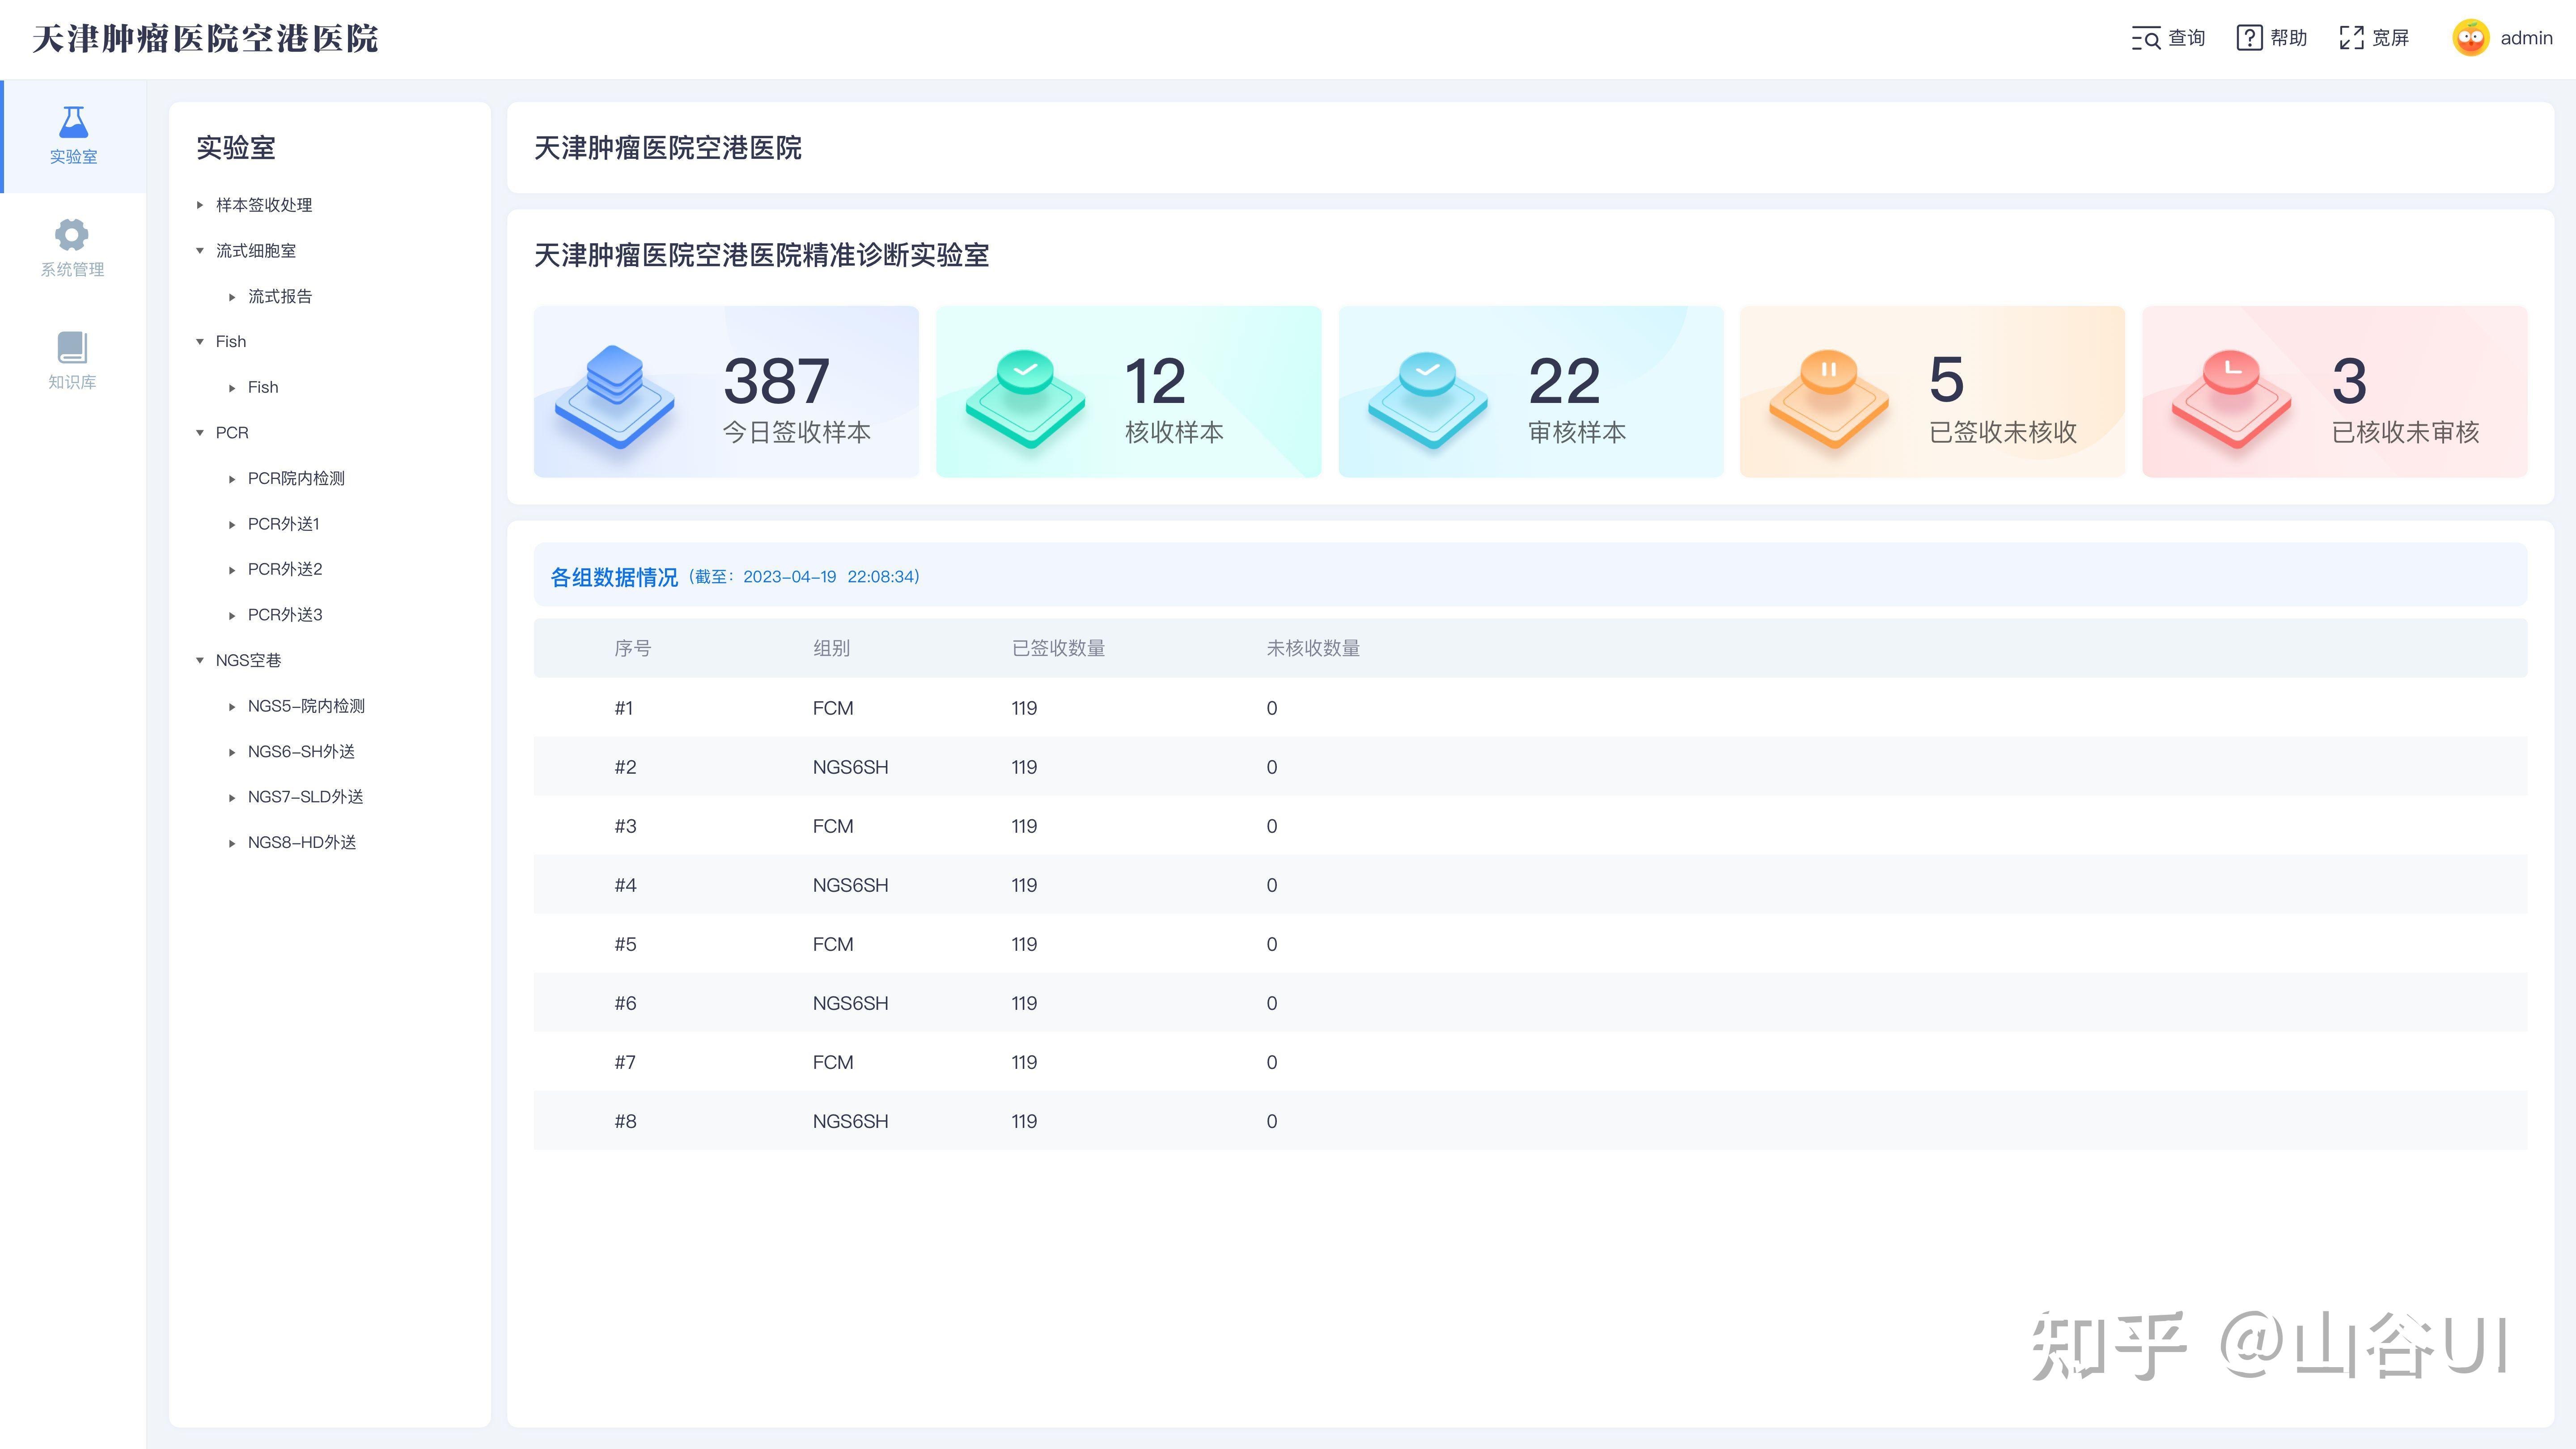Screen dimensions: 2576x1449
Task: Click FCM in row #3
Action: pyautogui.click(x=833, y=827)
